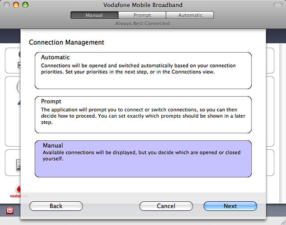The width and height of the screenshot is (286, 225).
Task: Switch to Prompt tab in top bar
Action: click(x=142, y=15)
